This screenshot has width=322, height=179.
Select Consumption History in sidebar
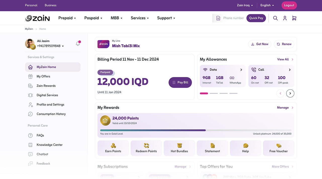coord(53,114)
